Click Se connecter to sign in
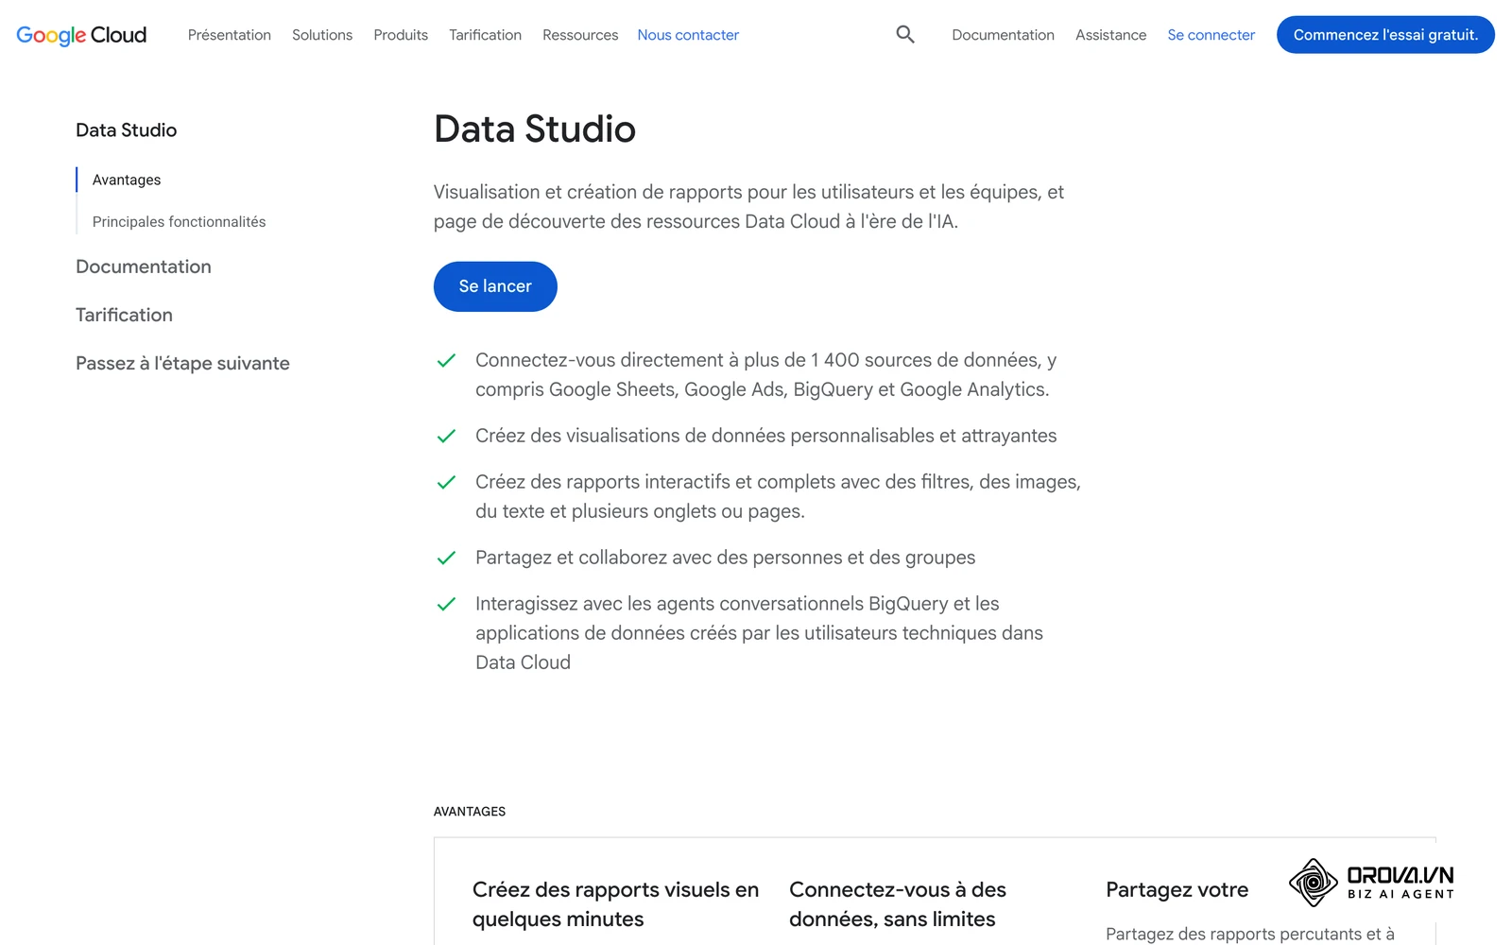Image resolution: width=1512 pixels, height=945 pixels. point(1211,35)
